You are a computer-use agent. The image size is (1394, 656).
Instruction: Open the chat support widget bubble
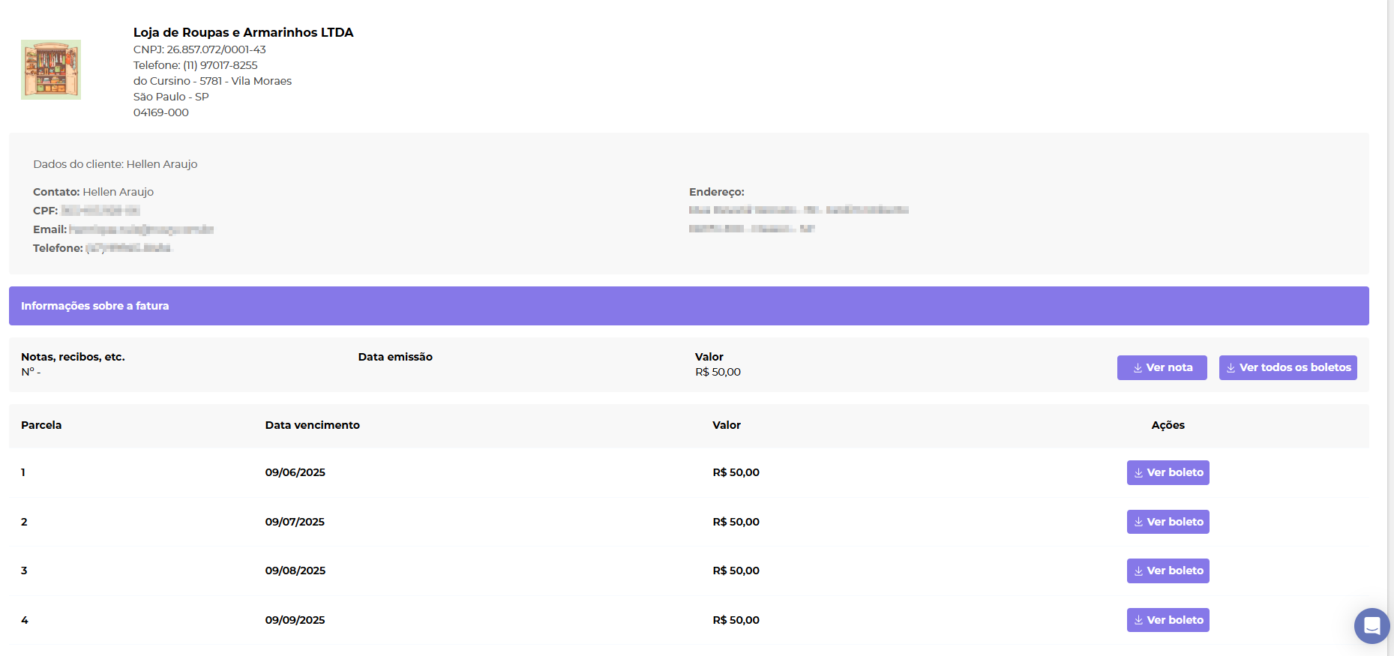click(1372, 625)
